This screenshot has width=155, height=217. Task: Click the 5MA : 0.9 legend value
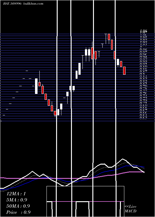click(x=17, y=200)
